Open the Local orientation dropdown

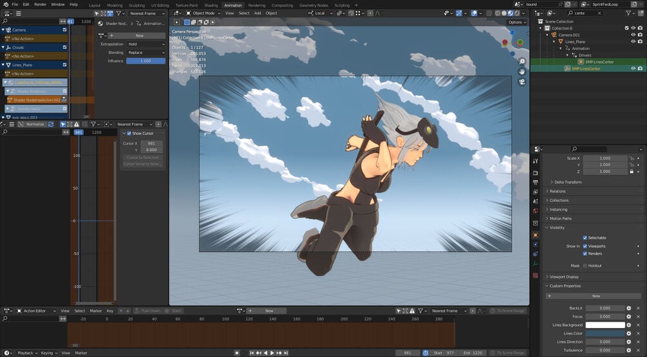tap(320, 14)
